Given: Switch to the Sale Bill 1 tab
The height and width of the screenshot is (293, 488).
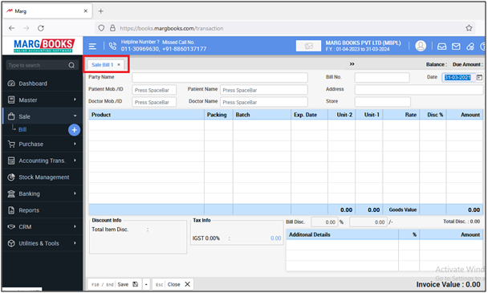Looking at the screenshot, I should click(103, 65).
